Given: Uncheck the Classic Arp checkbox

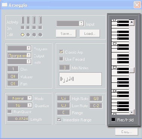Looking at the screenshot, I should coord(61,52).
